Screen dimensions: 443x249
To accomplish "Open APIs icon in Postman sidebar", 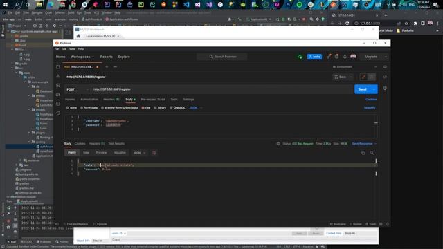I will click(x=58, y=76).
